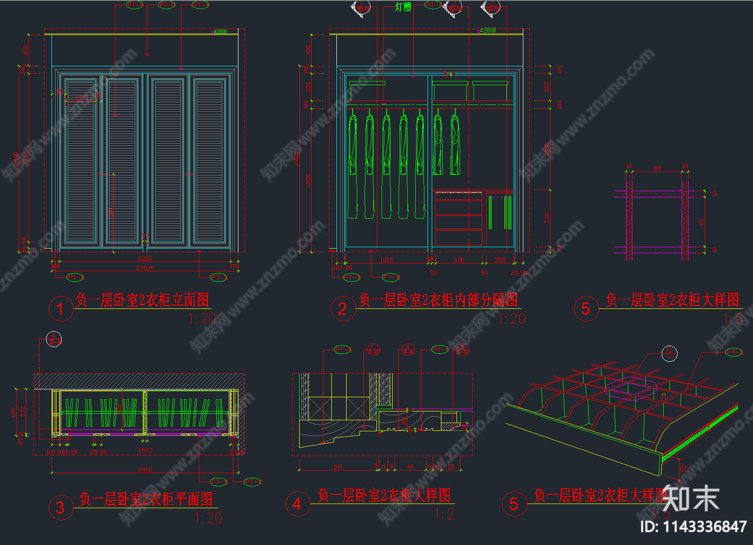
Task: Select the 2200 width dimension under the elevation
Action: click(145, 259)
